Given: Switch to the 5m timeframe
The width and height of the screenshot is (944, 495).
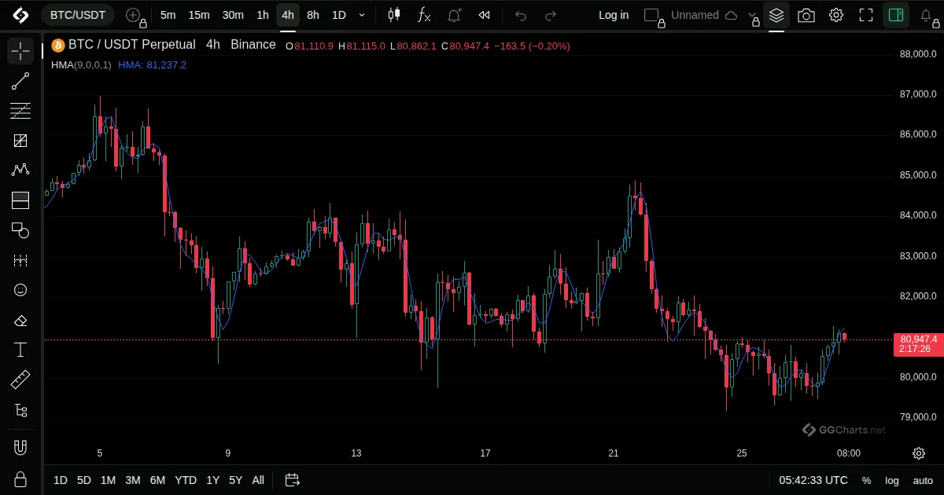Looking at the screenshot, I should [168, 15].
